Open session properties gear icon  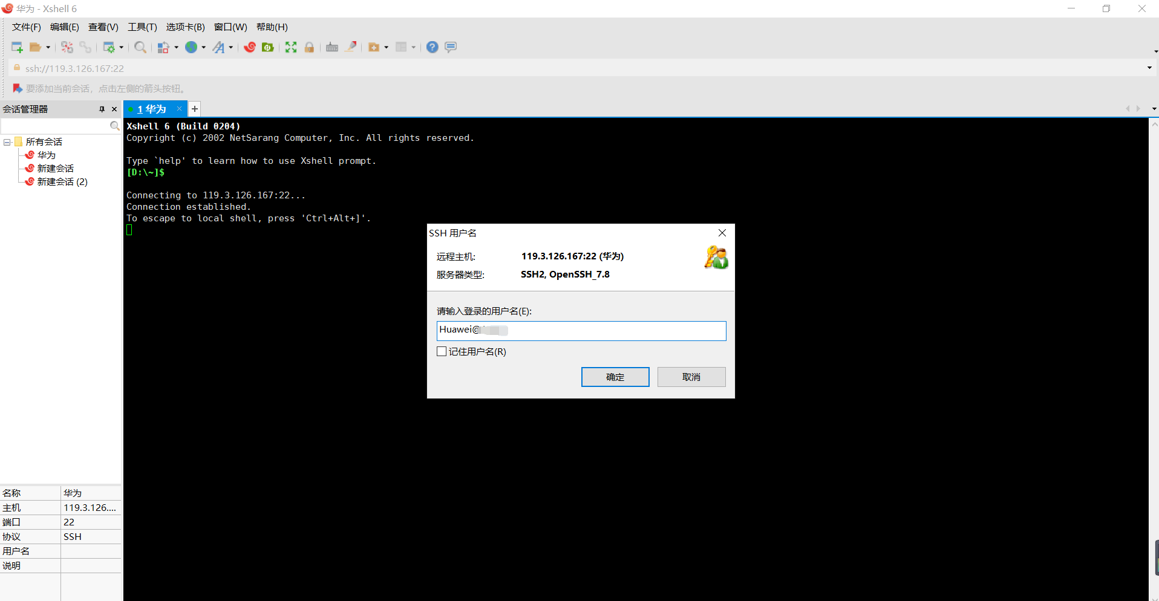click(x=109, y=47)
